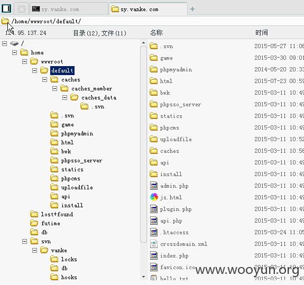Collapse the wwwroot tree folder
The image size is (304, 285).
pyautogui.click(x=25, y=62)
